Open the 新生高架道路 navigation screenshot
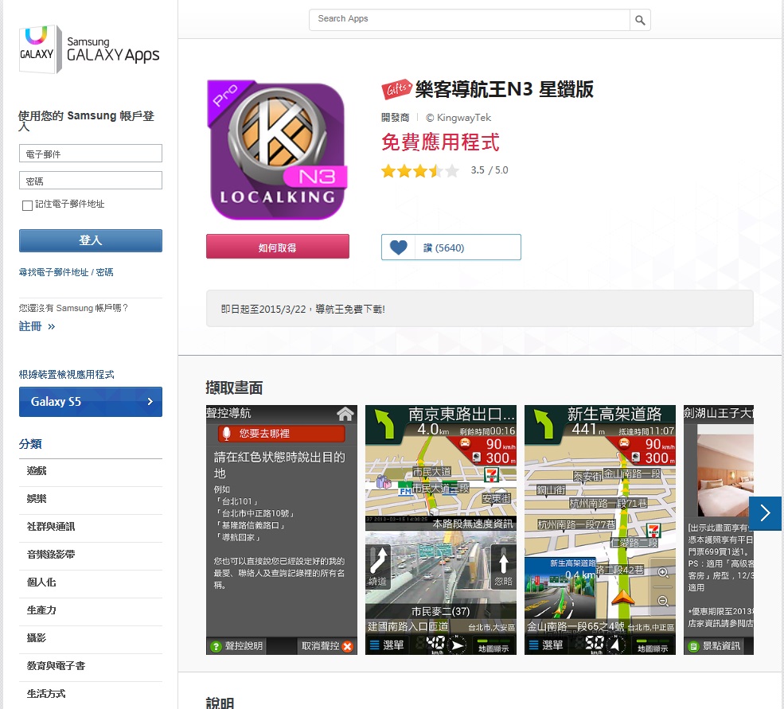 pyautogui.click(x=599, y=530)
